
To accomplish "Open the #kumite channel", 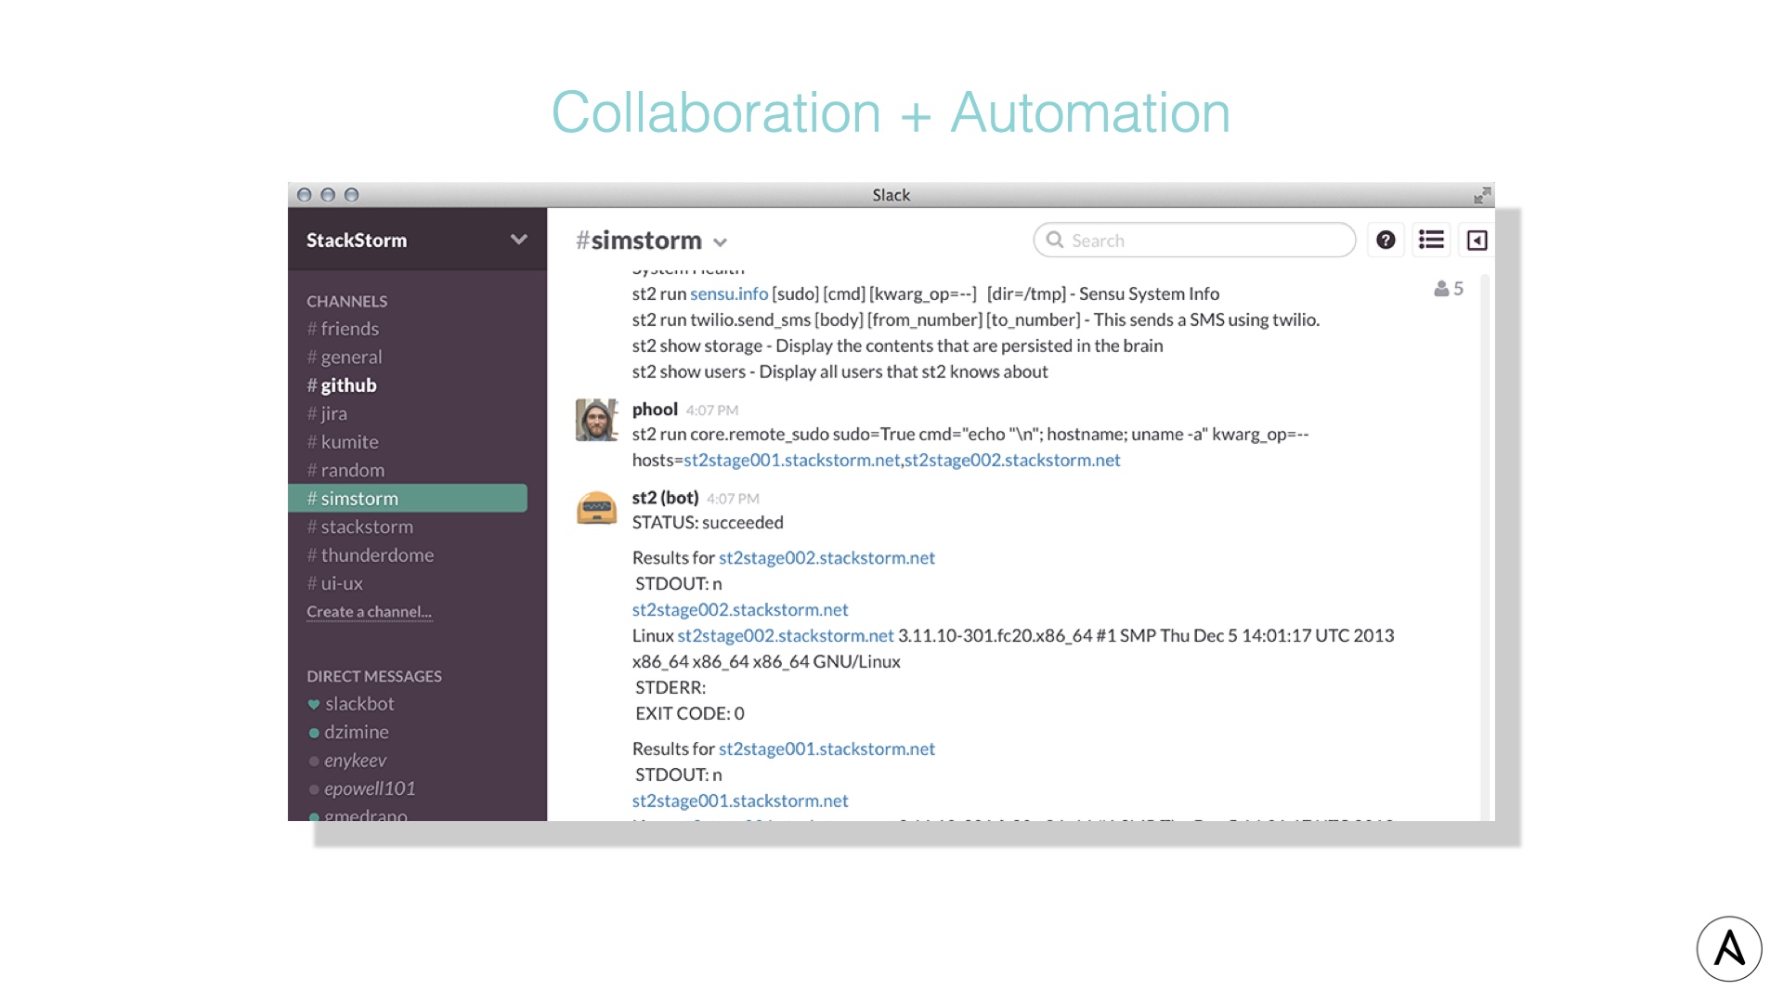I will pos(343,442).
